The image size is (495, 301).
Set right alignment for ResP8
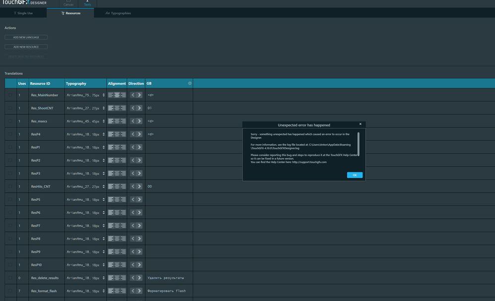123,239
